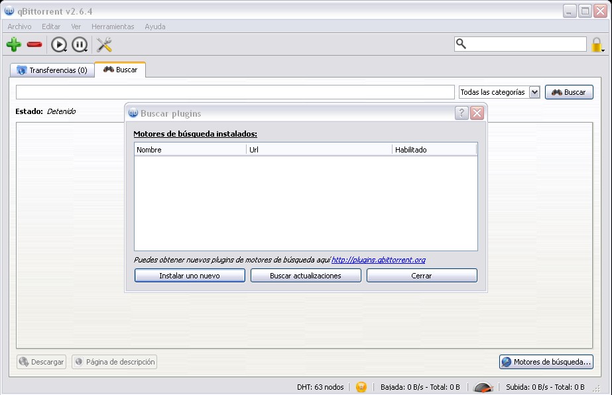Click the Descargar button
This screenshot has width=612, height=395.
point(41,362)
